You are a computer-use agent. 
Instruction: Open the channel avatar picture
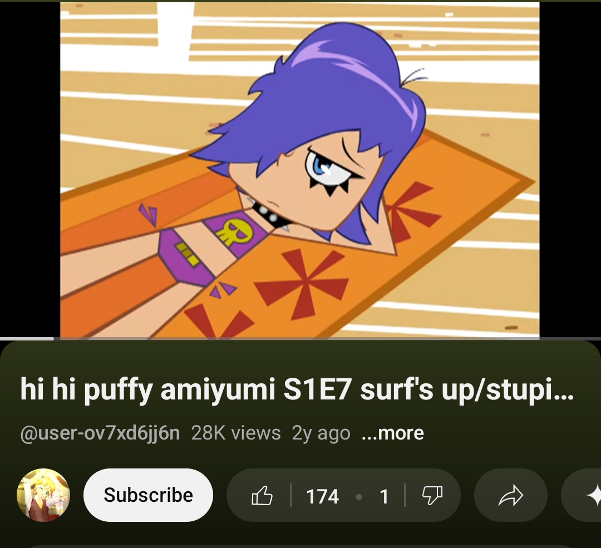[x=43, y=495]
